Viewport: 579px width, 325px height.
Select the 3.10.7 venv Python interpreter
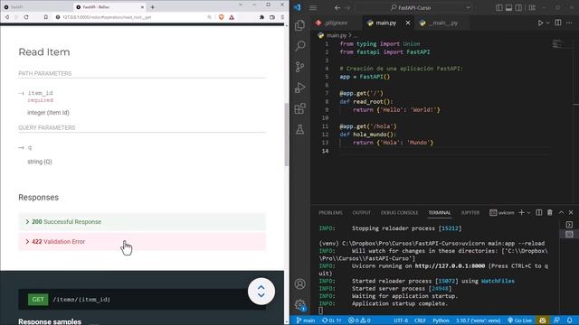478,320
